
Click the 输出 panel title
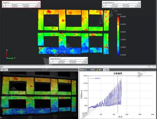(x=2, y=67)
